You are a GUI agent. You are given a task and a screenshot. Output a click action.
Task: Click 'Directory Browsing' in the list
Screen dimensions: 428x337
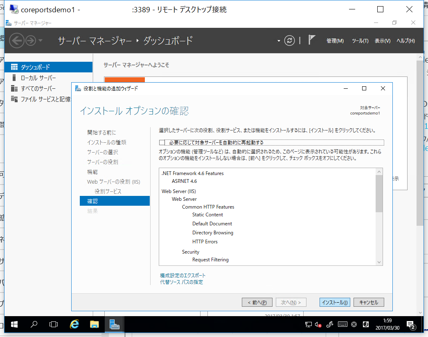213,233
